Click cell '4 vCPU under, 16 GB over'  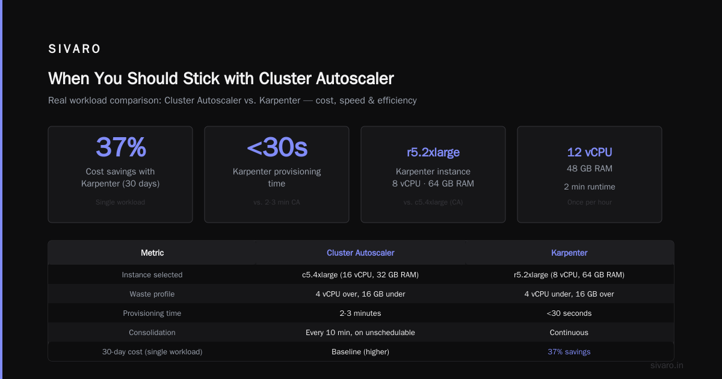tap(569, 294)
